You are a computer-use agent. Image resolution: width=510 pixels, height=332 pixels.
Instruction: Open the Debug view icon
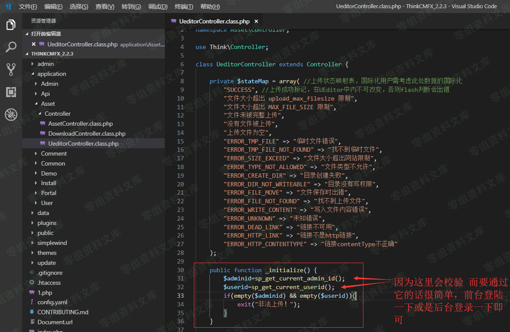(11, 114)
